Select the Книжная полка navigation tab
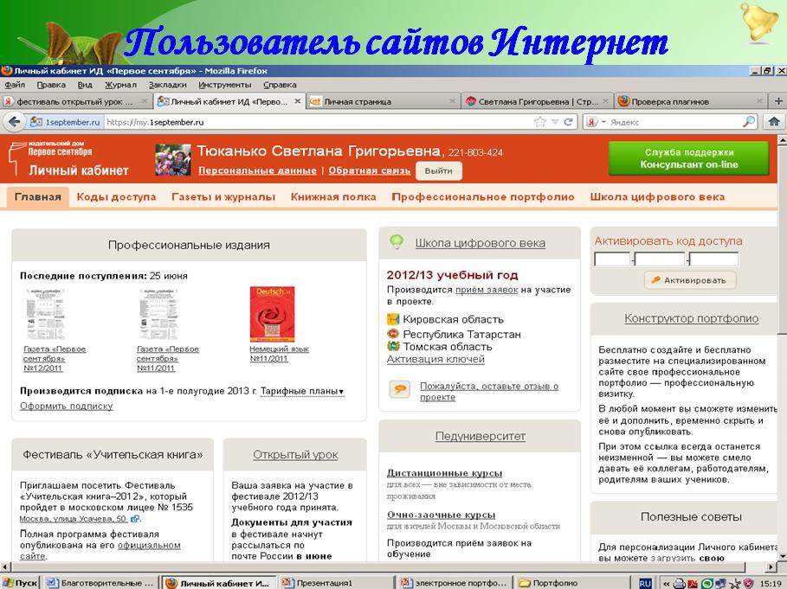 (333, 197)
